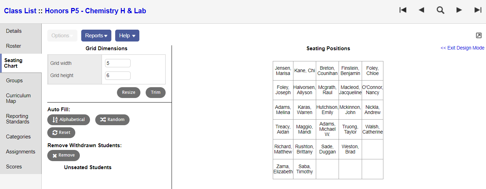Auto fill seats with Alphabetical button
Screen dimensions: 486x189
pos(69,120)
